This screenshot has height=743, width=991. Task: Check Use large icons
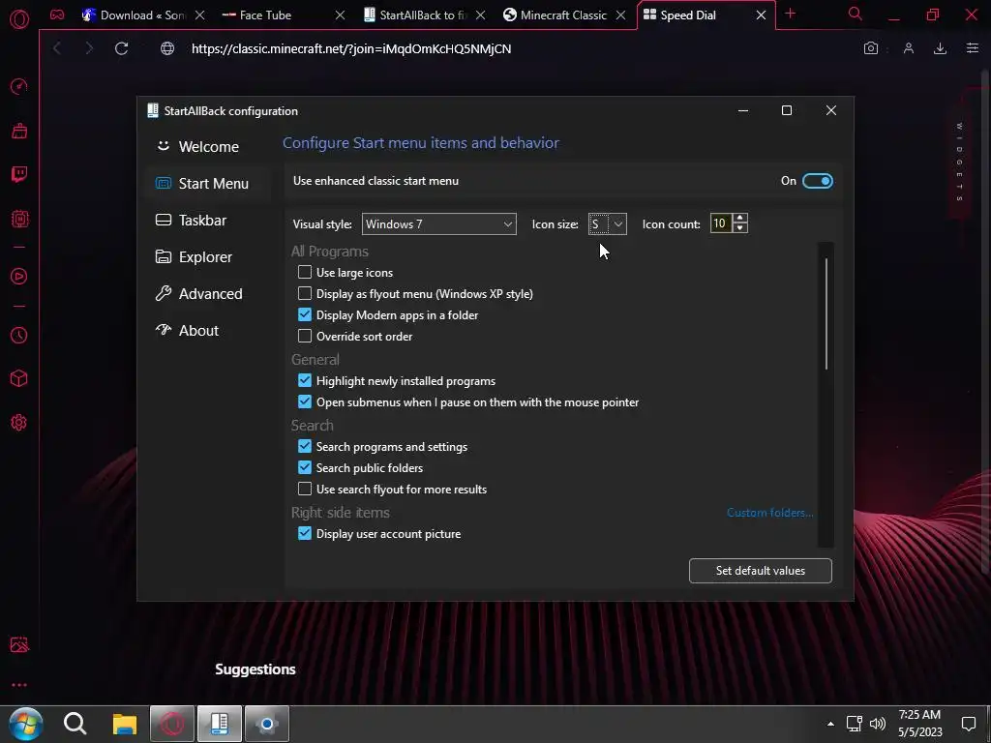click(x=305, y=272)
